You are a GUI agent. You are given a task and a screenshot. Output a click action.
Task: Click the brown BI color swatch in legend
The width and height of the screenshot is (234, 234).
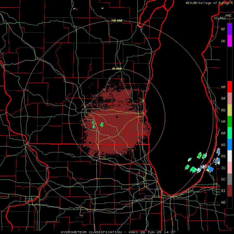[230, 191]
